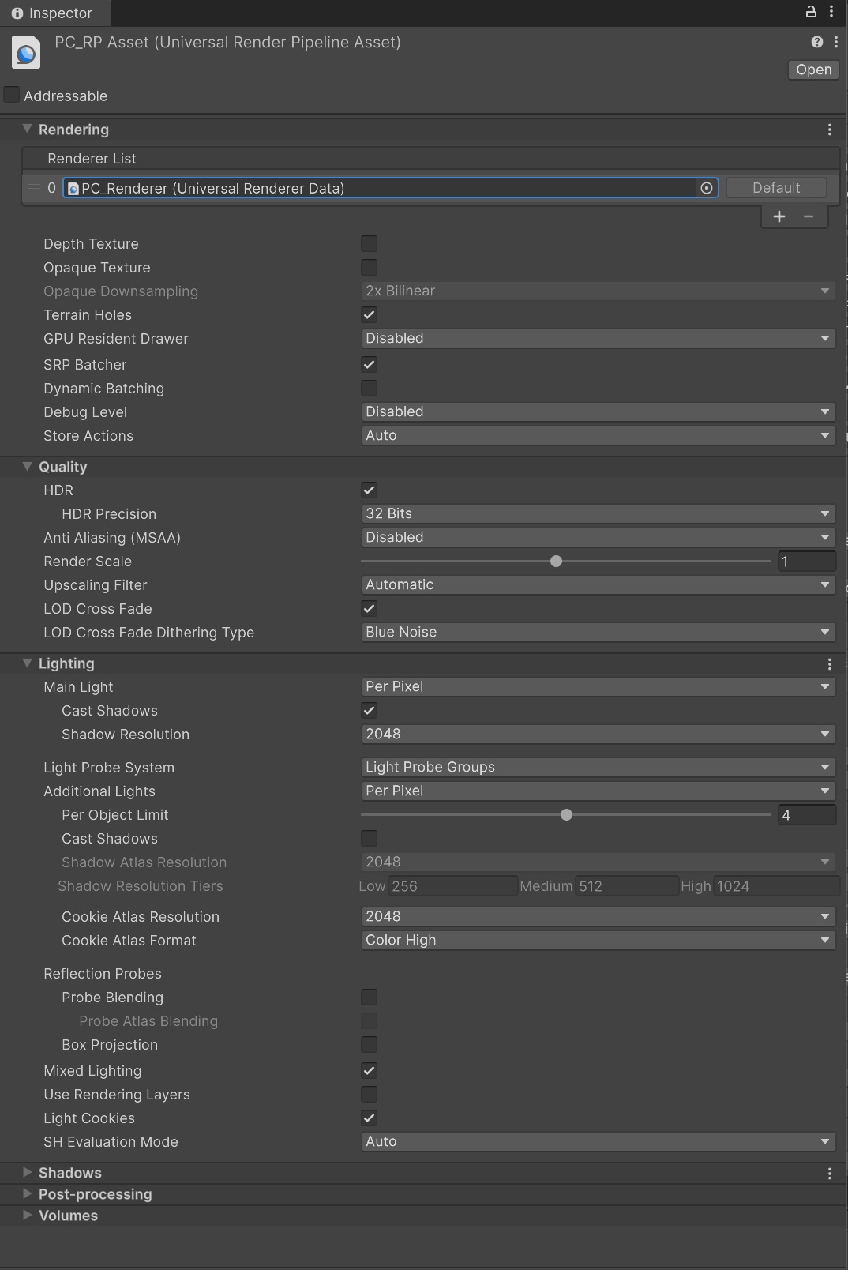Open the Rendering section options menu
Viewport: 848px width, 1270px height.
(829, 130)
